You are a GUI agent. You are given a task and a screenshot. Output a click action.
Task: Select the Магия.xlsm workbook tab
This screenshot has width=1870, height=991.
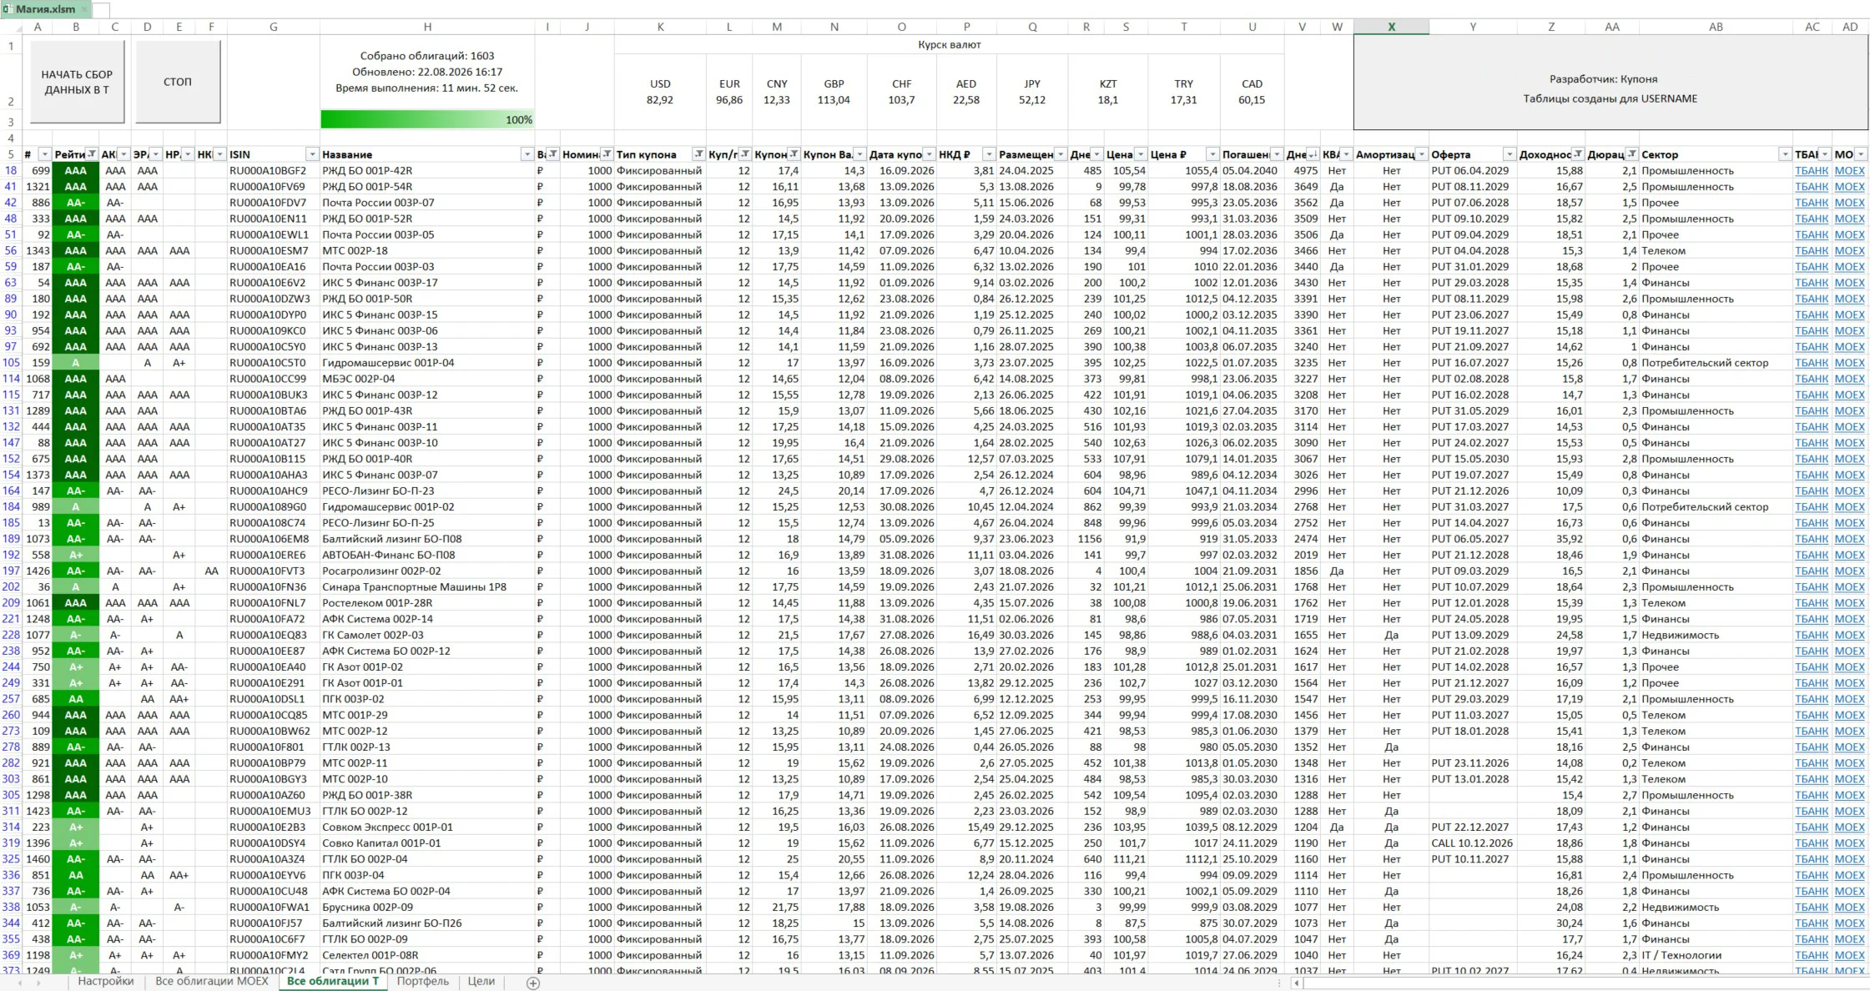click(45, 9)
